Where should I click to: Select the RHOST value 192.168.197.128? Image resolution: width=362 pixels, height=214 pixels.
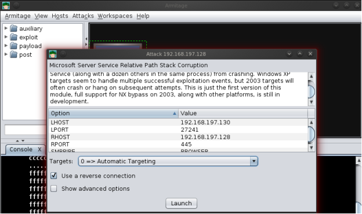click(x=205, y=137)
